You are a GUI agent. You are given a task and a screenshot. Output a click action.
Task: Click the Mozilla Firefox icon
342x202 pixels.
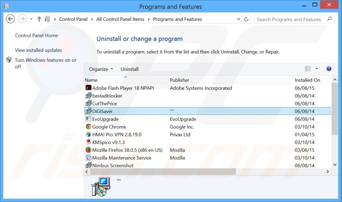[88, 150]
